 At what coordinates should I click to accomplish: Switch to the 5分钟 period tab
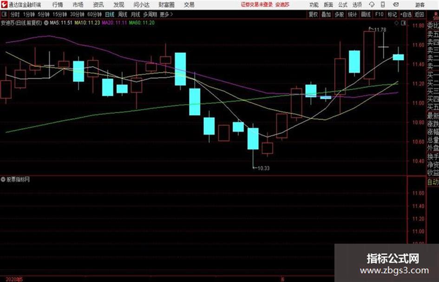43,14
